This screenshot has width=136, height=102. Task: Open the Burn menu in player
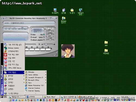pyautogui.click(x=34, y=18)
